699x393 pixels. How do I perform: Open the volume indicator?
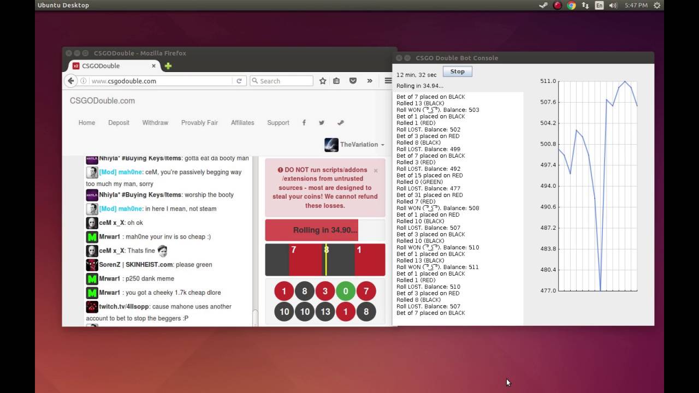[613, 5]
